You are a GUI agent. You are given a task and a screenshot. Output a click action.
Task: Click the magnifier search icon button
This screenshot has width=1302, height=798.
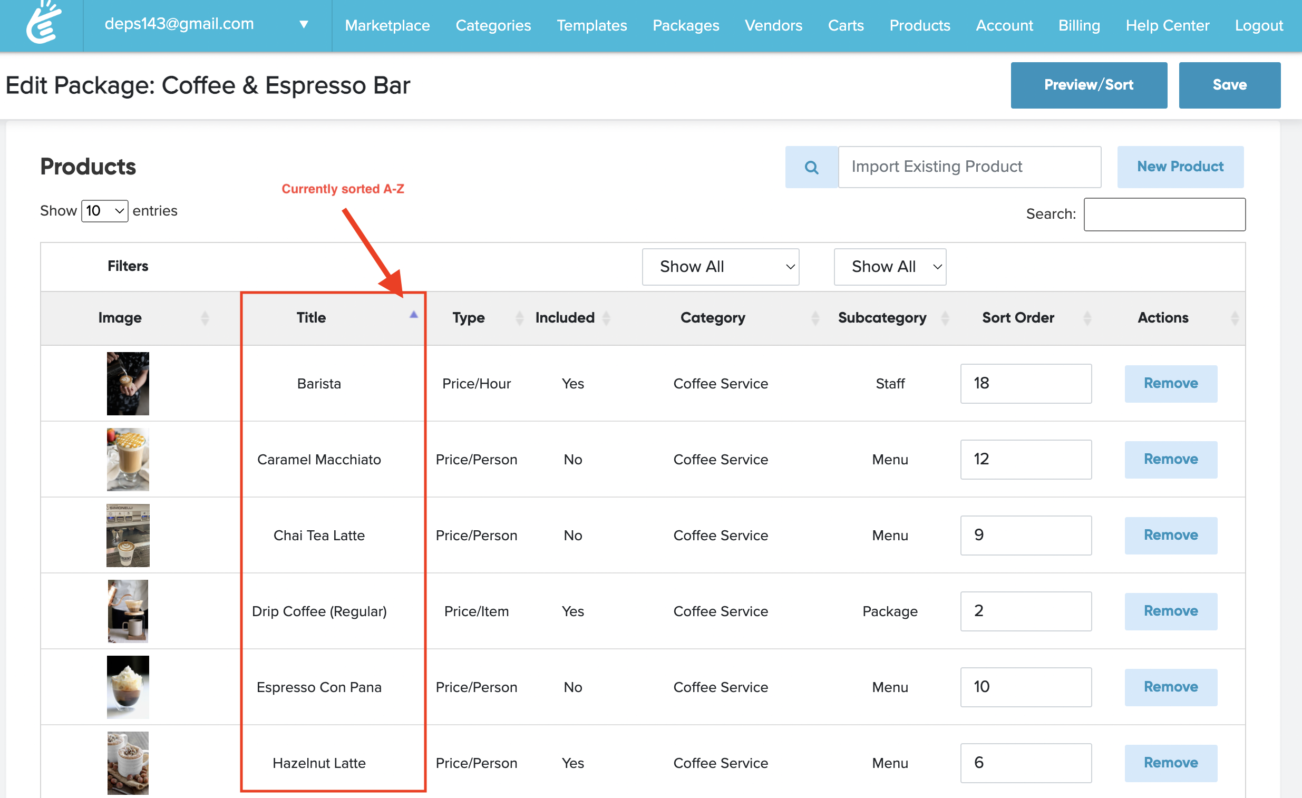point(811,168)
